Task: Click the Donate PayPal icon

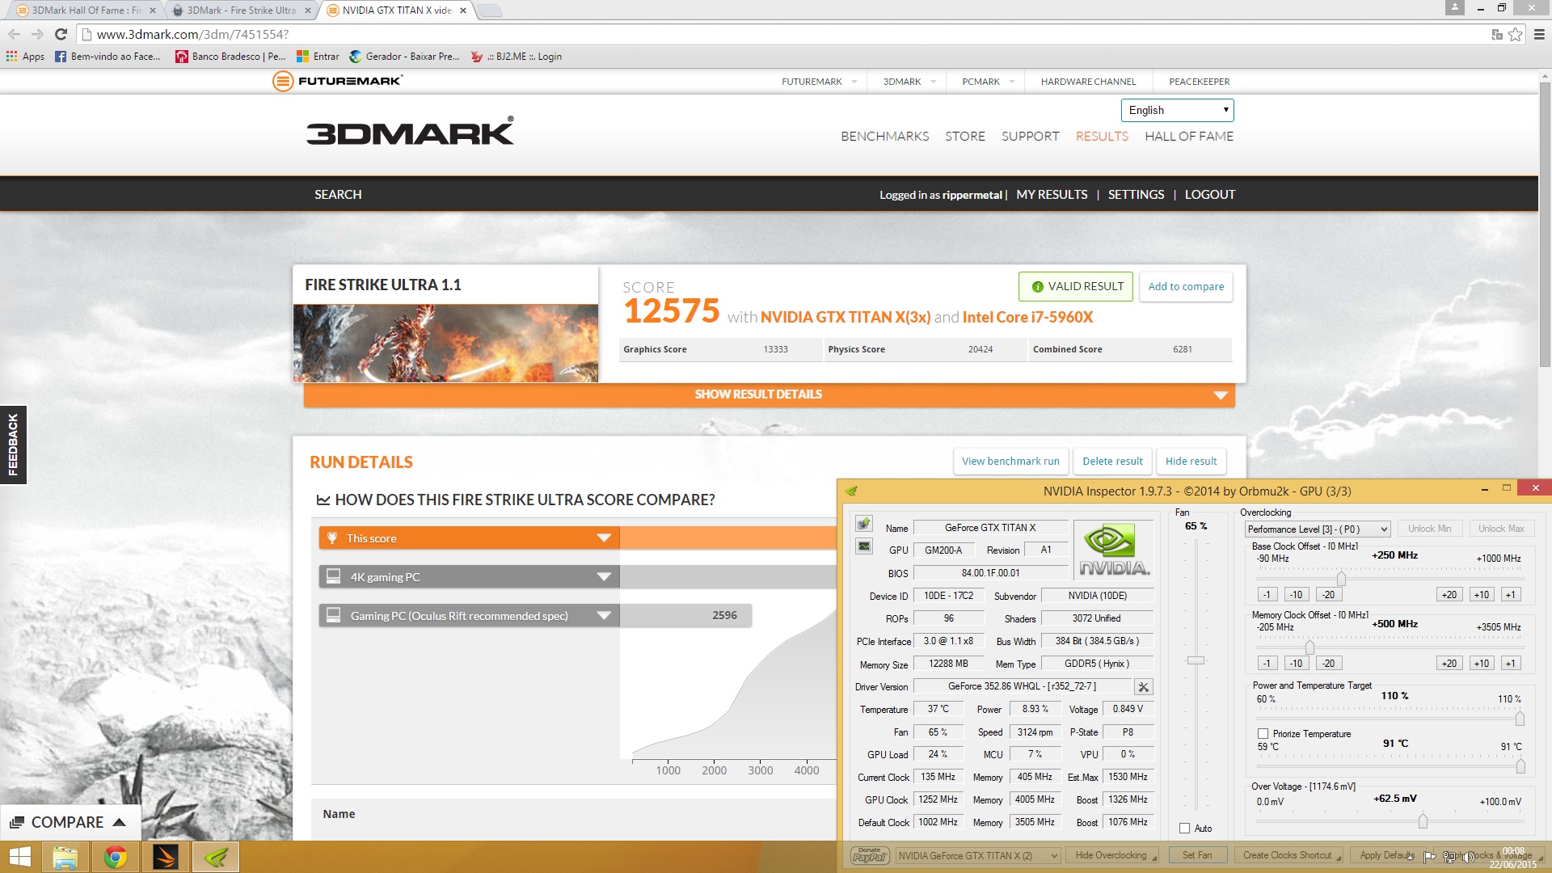Action: [x=870, y=855]
